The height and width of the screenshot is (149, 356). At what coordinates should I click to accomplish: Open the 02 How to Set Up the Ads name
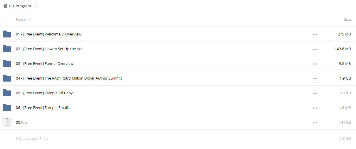[x=50, y=49]
